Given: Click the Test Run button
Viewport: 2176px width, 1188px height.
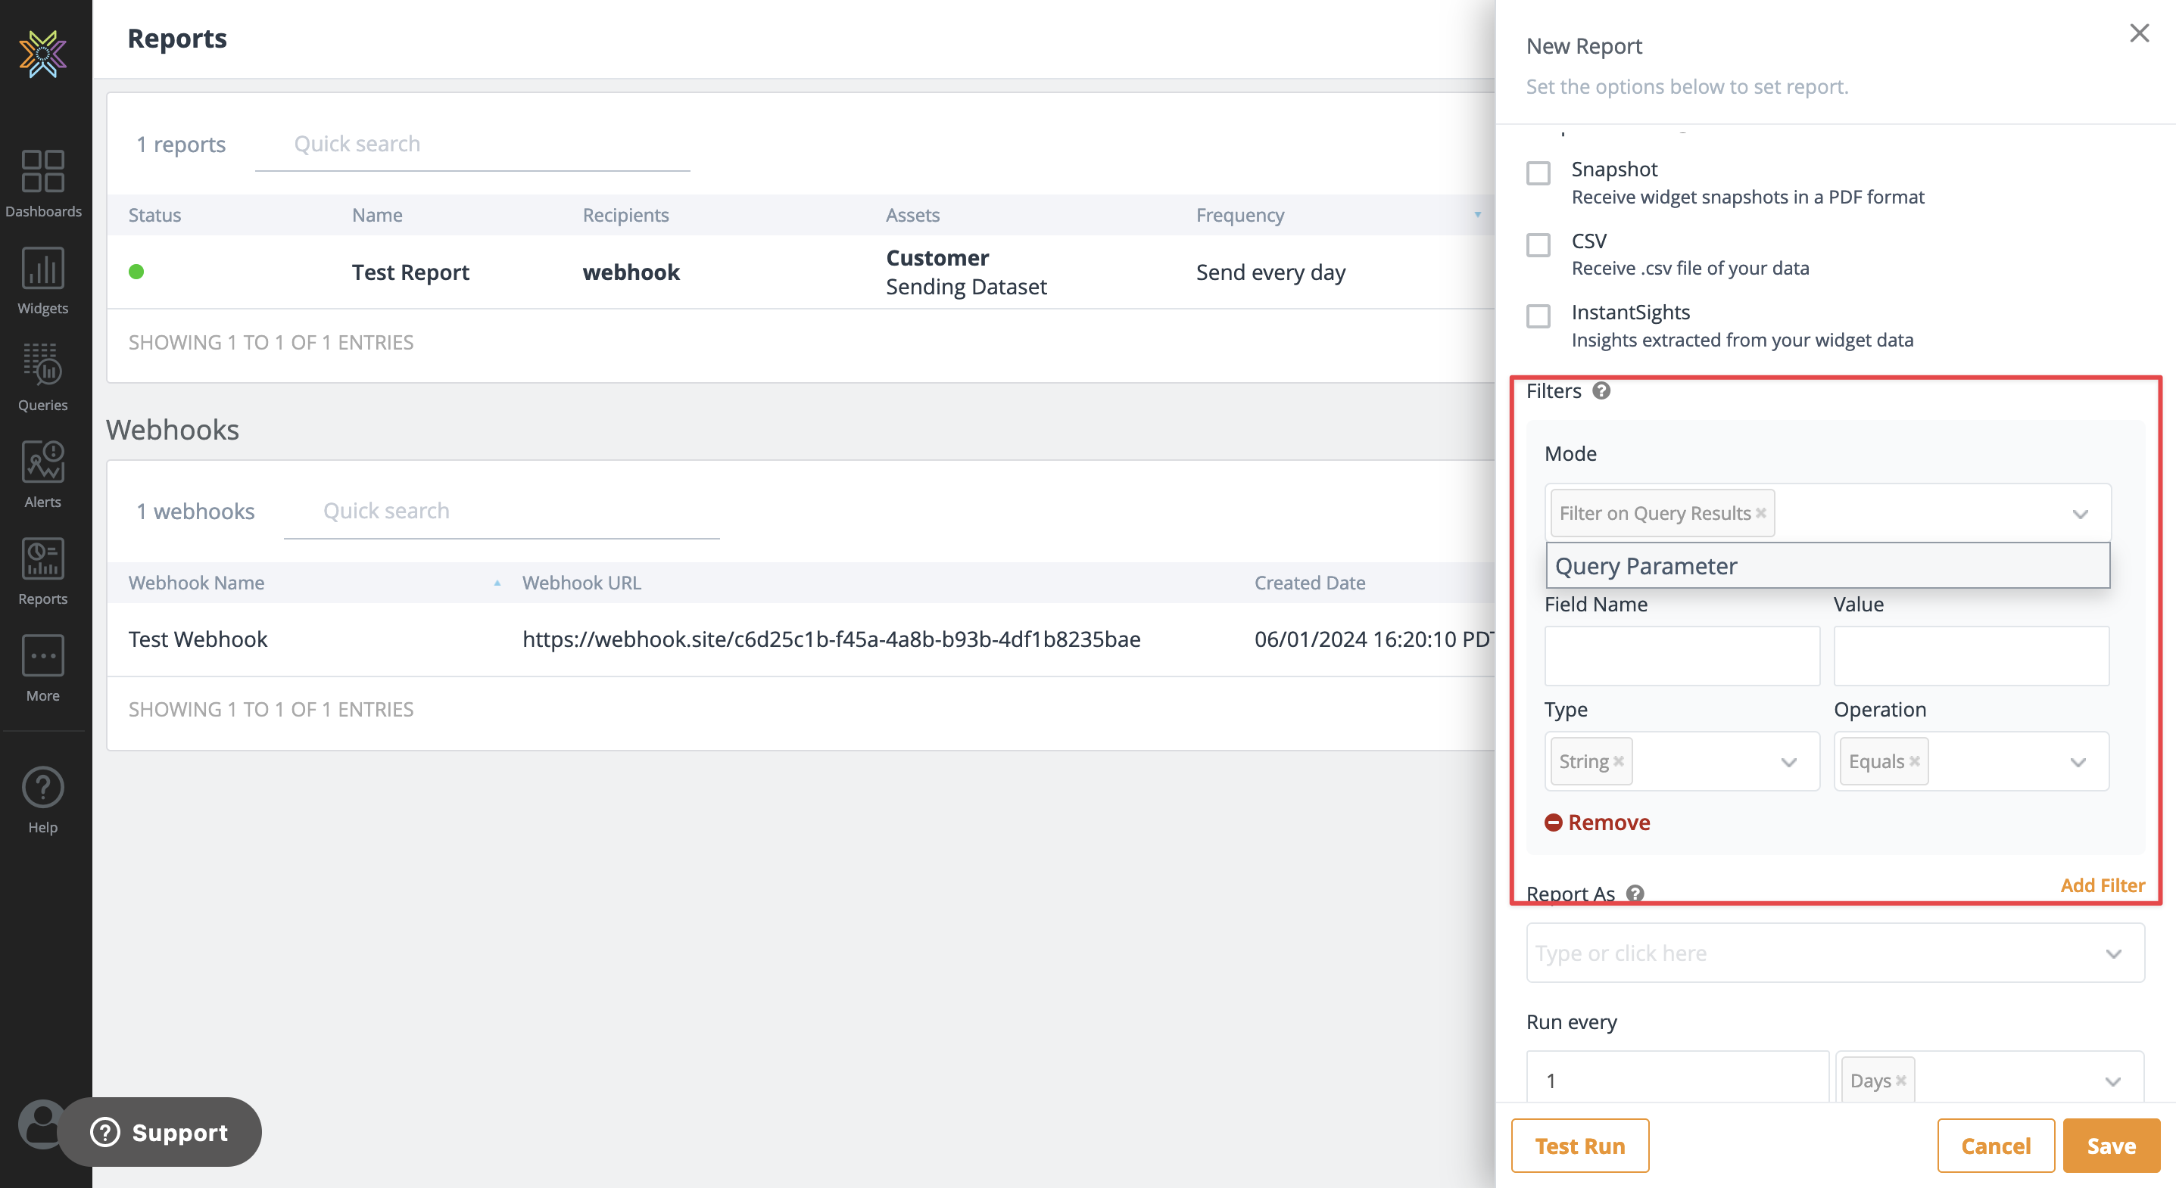Looking at the screenshot, I should (x=1579, y=1146).
